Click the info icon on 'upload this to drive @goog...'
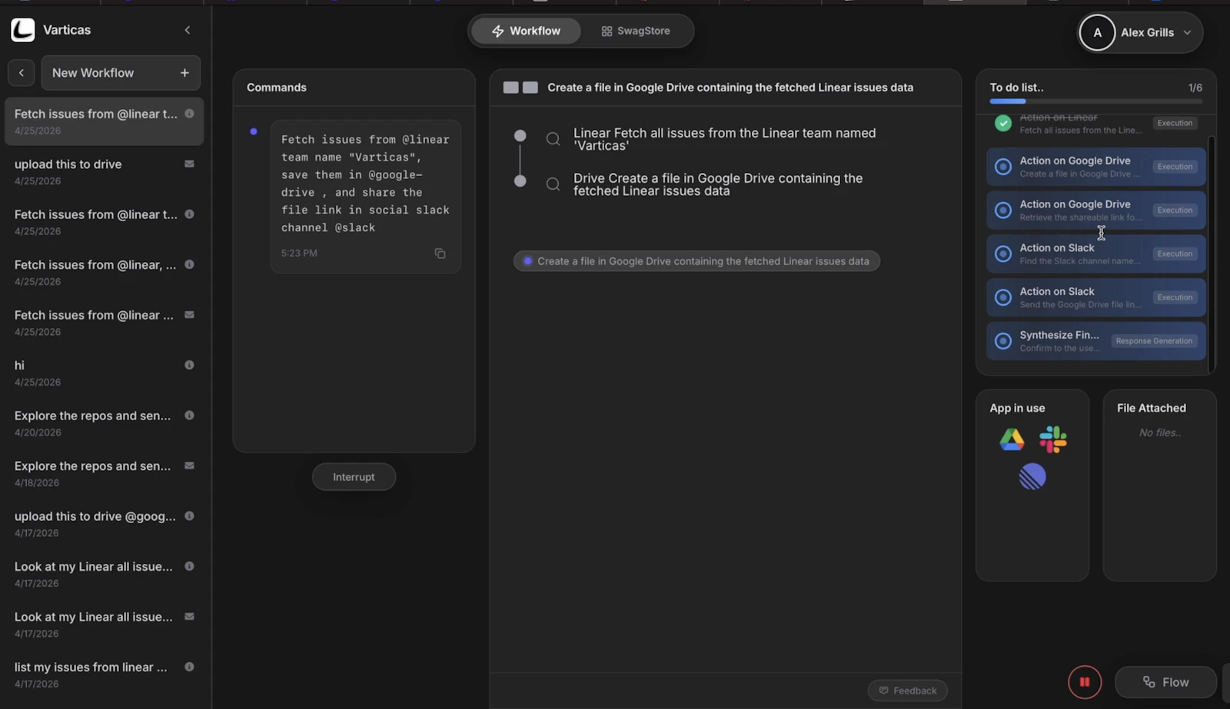Viewport: 1230px width, 709px height. tap(189, 516)
